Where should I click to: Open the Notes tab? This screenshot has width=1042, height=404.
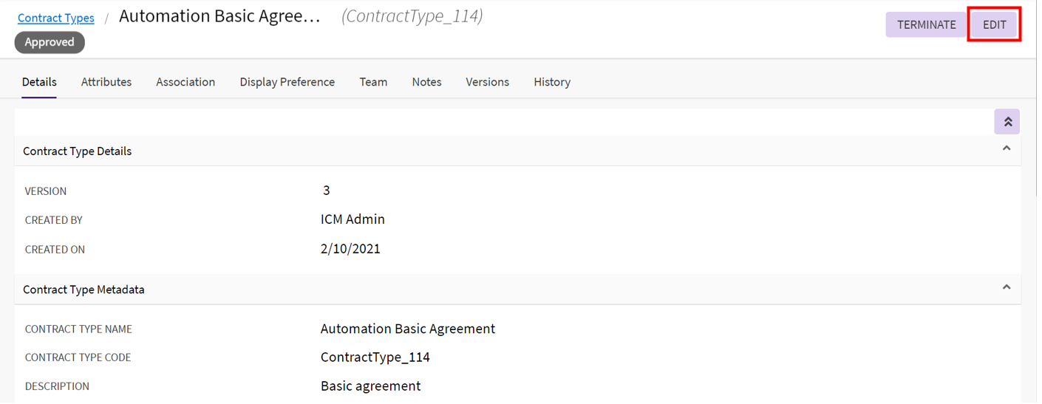click(426, 82)
